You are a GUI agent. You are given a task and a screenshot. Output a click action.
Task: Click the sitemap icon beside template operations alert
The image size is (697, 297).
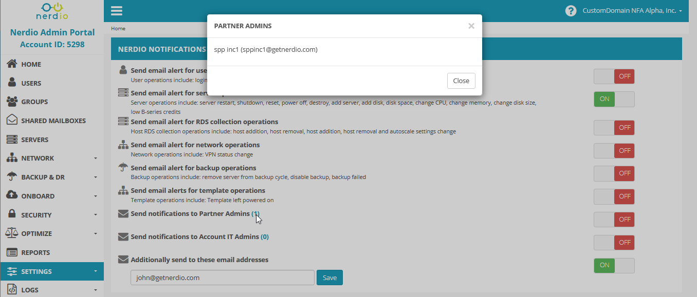click(123, 190)
